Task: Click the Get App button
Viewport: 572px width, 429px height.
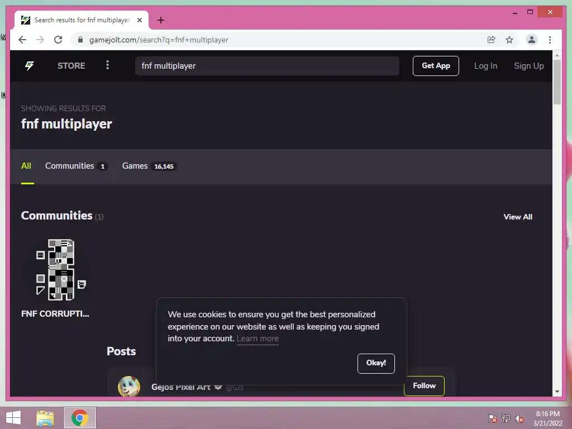Action: point(436,66)
